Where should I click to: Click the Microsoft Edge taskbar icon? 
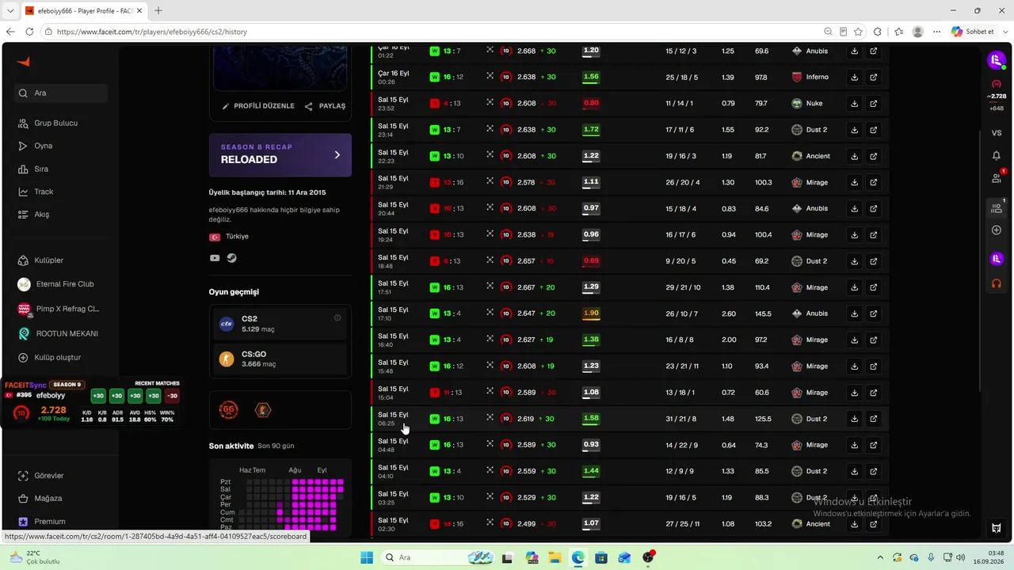[578, 557]
